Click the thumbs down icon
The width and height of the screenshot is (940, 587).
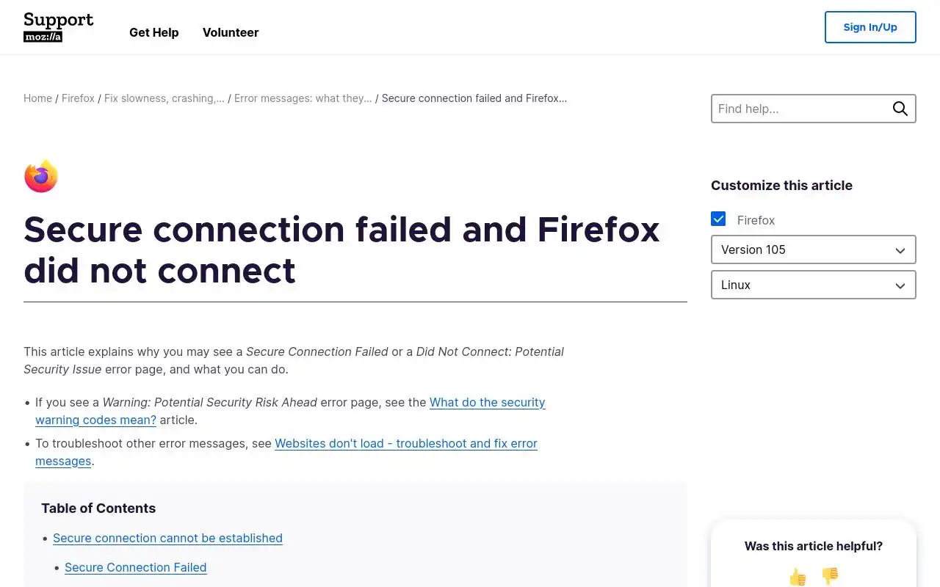click(830, 577)
